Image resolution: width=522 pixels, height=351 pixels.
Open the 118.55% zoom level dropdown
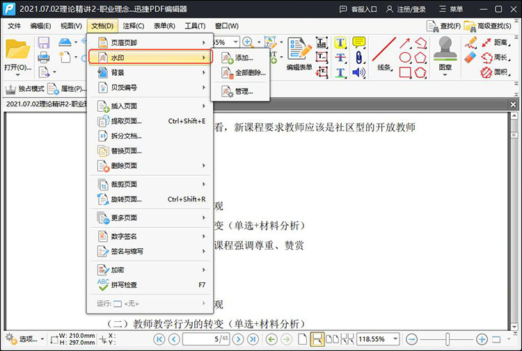(395, 339)
